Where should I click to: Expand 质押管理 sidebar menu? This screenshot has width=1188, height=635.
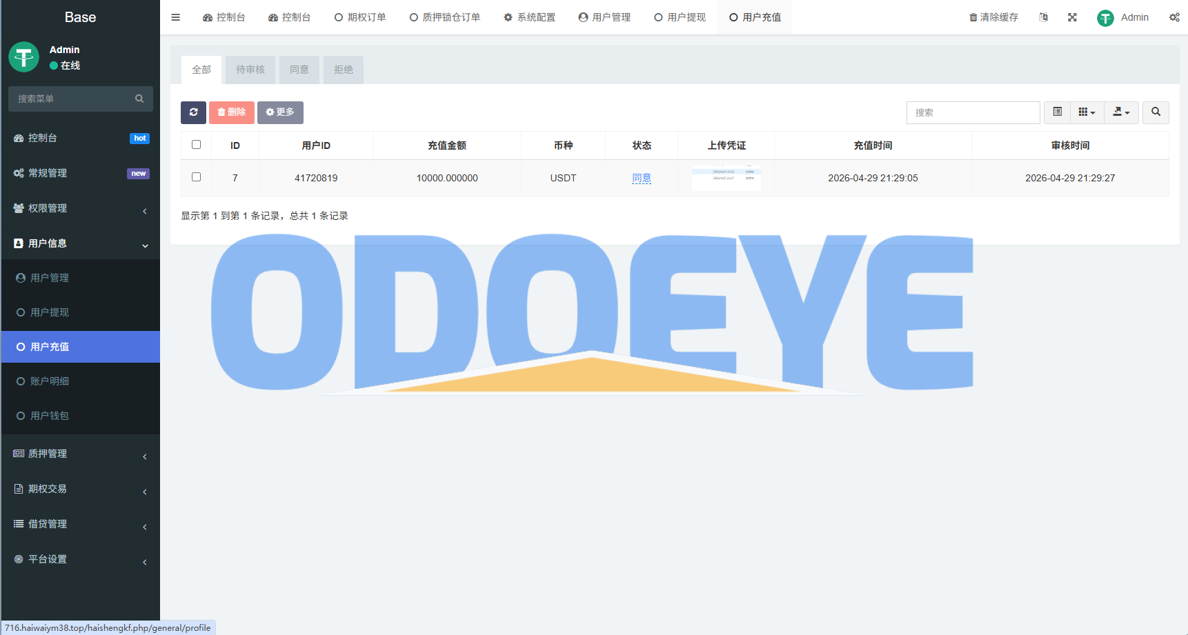point(81,454)
